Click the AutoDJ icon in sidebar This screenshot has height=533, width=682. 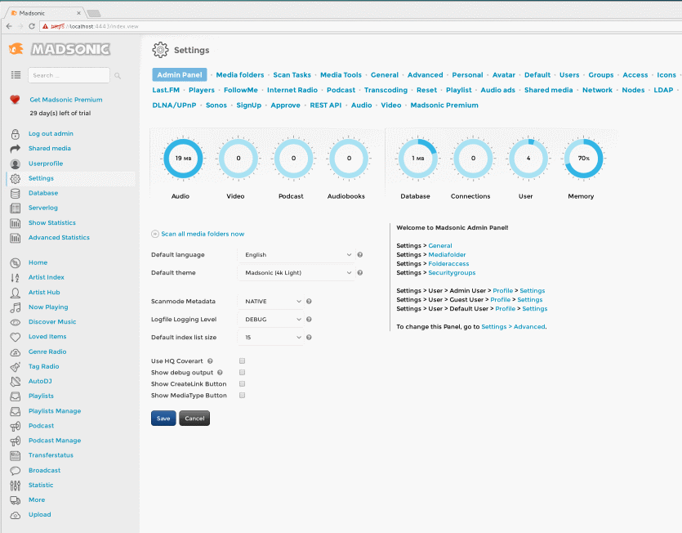pyautogui.click(x=15, y=382)
